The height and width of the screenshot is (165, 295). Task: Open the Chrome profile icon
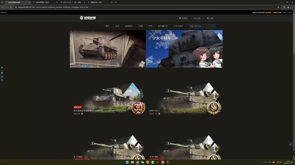[288, 7]
